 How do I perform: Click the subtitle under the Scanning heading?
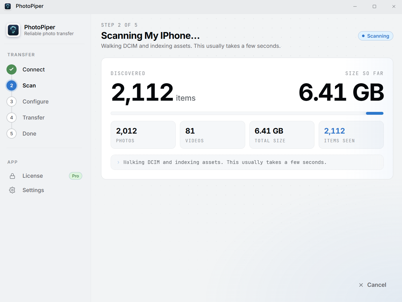pos(191,46)
